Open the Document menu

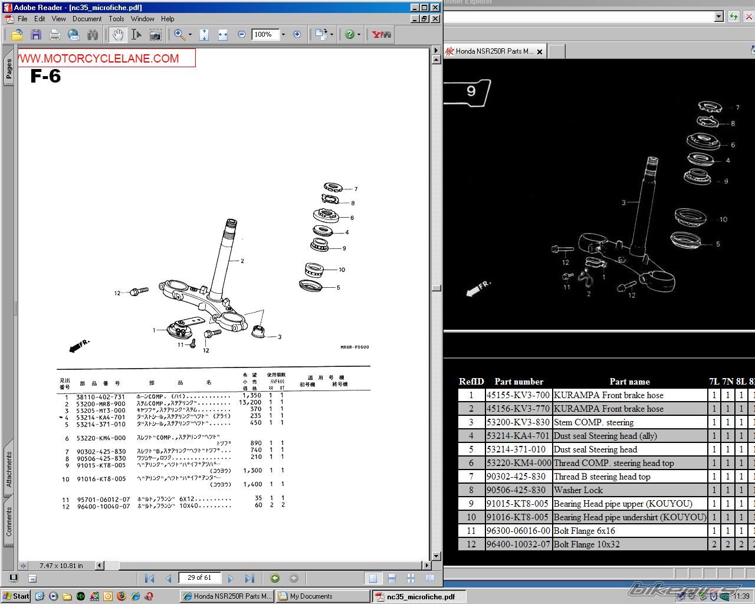pos(87,19)
